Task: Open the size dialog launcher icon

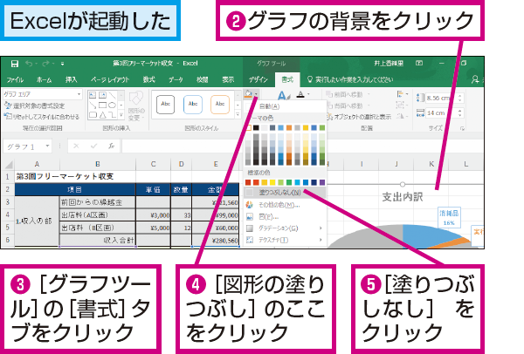Action: [463, 128]
